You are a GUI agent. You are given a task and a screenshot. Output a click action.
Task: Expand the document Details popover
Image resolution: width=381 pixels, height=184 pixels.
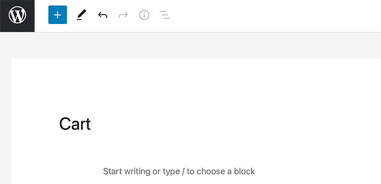144,15
